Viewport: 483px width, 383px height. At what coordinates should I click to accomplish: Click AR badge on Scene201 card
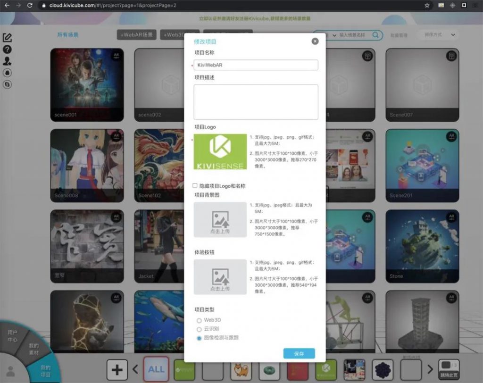coord(451,136)
